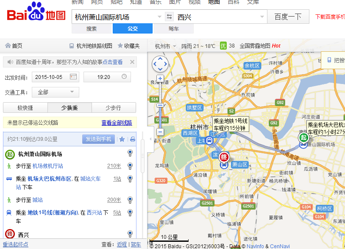
Task: Select the 少换乘 route option
Action: 70,108
